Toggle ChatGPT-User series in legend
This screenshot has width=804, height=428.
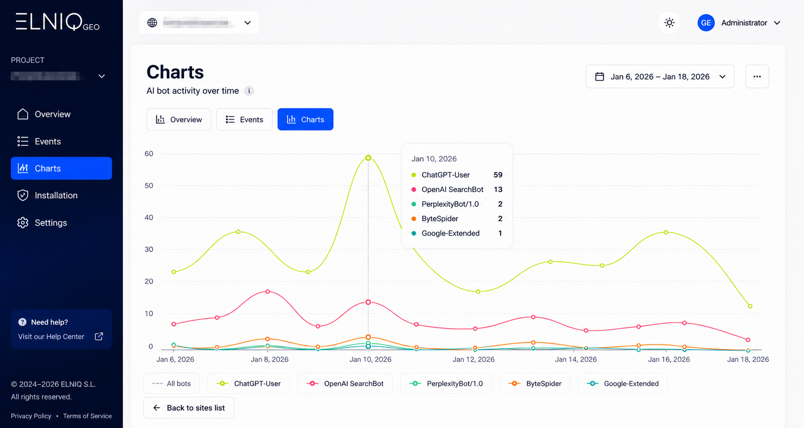click(248, 384)
